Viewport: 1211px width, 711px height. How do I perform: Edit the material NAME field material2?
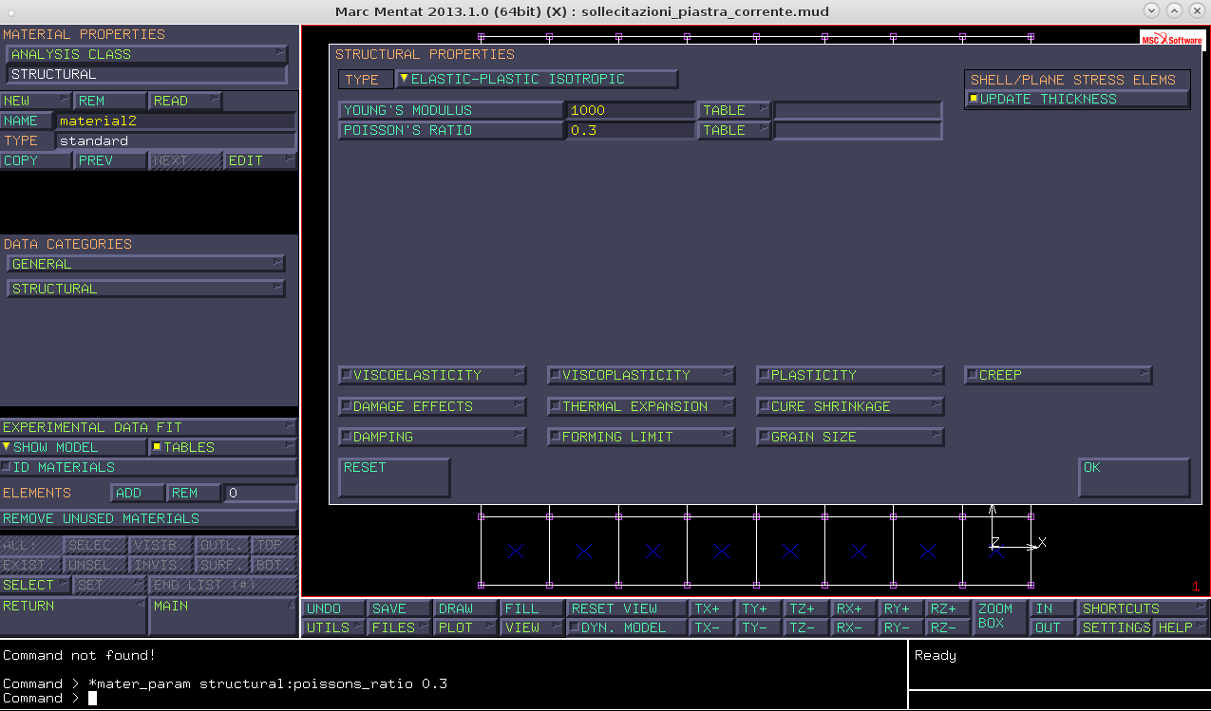tap(176, 121)
